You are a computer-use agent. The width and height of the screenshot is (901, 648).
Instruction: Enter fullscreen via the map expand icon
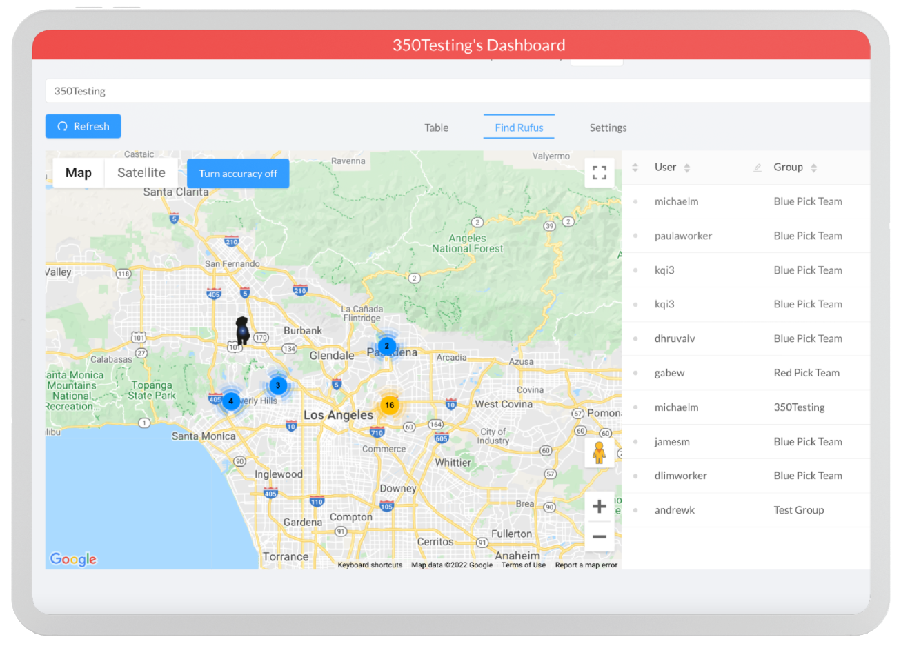[599, 172]
